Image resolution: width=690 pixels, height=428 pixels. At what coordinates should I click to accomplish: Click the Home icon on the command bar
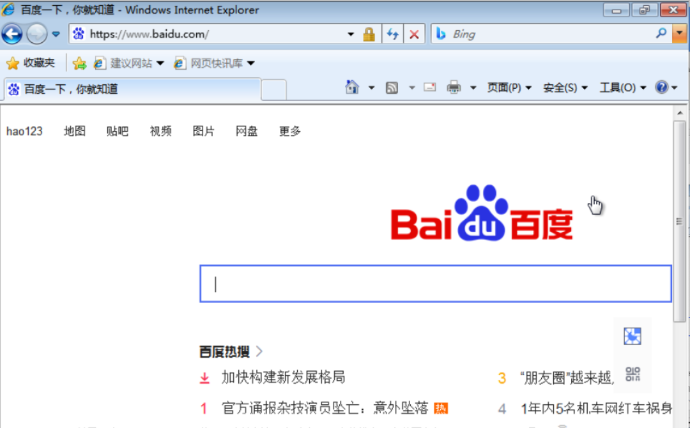pyautogui.click(x=353, y=86)
